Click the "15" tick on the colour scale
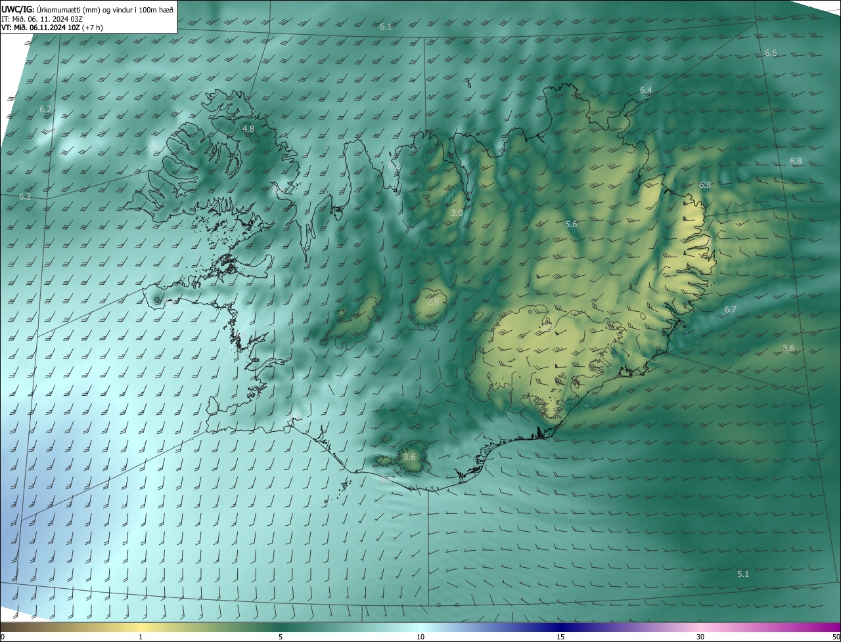Screen dimensions: 841x642 560,637
